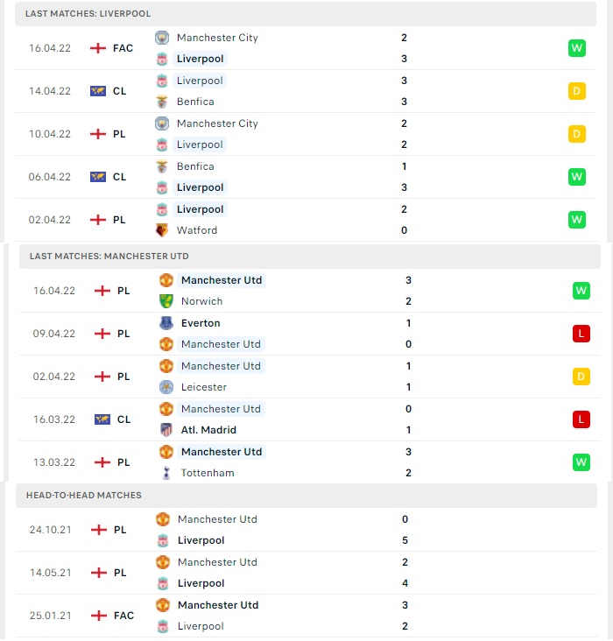
Task: Click the Atl. Madrid club crest icon
Action: pos(166,430)
